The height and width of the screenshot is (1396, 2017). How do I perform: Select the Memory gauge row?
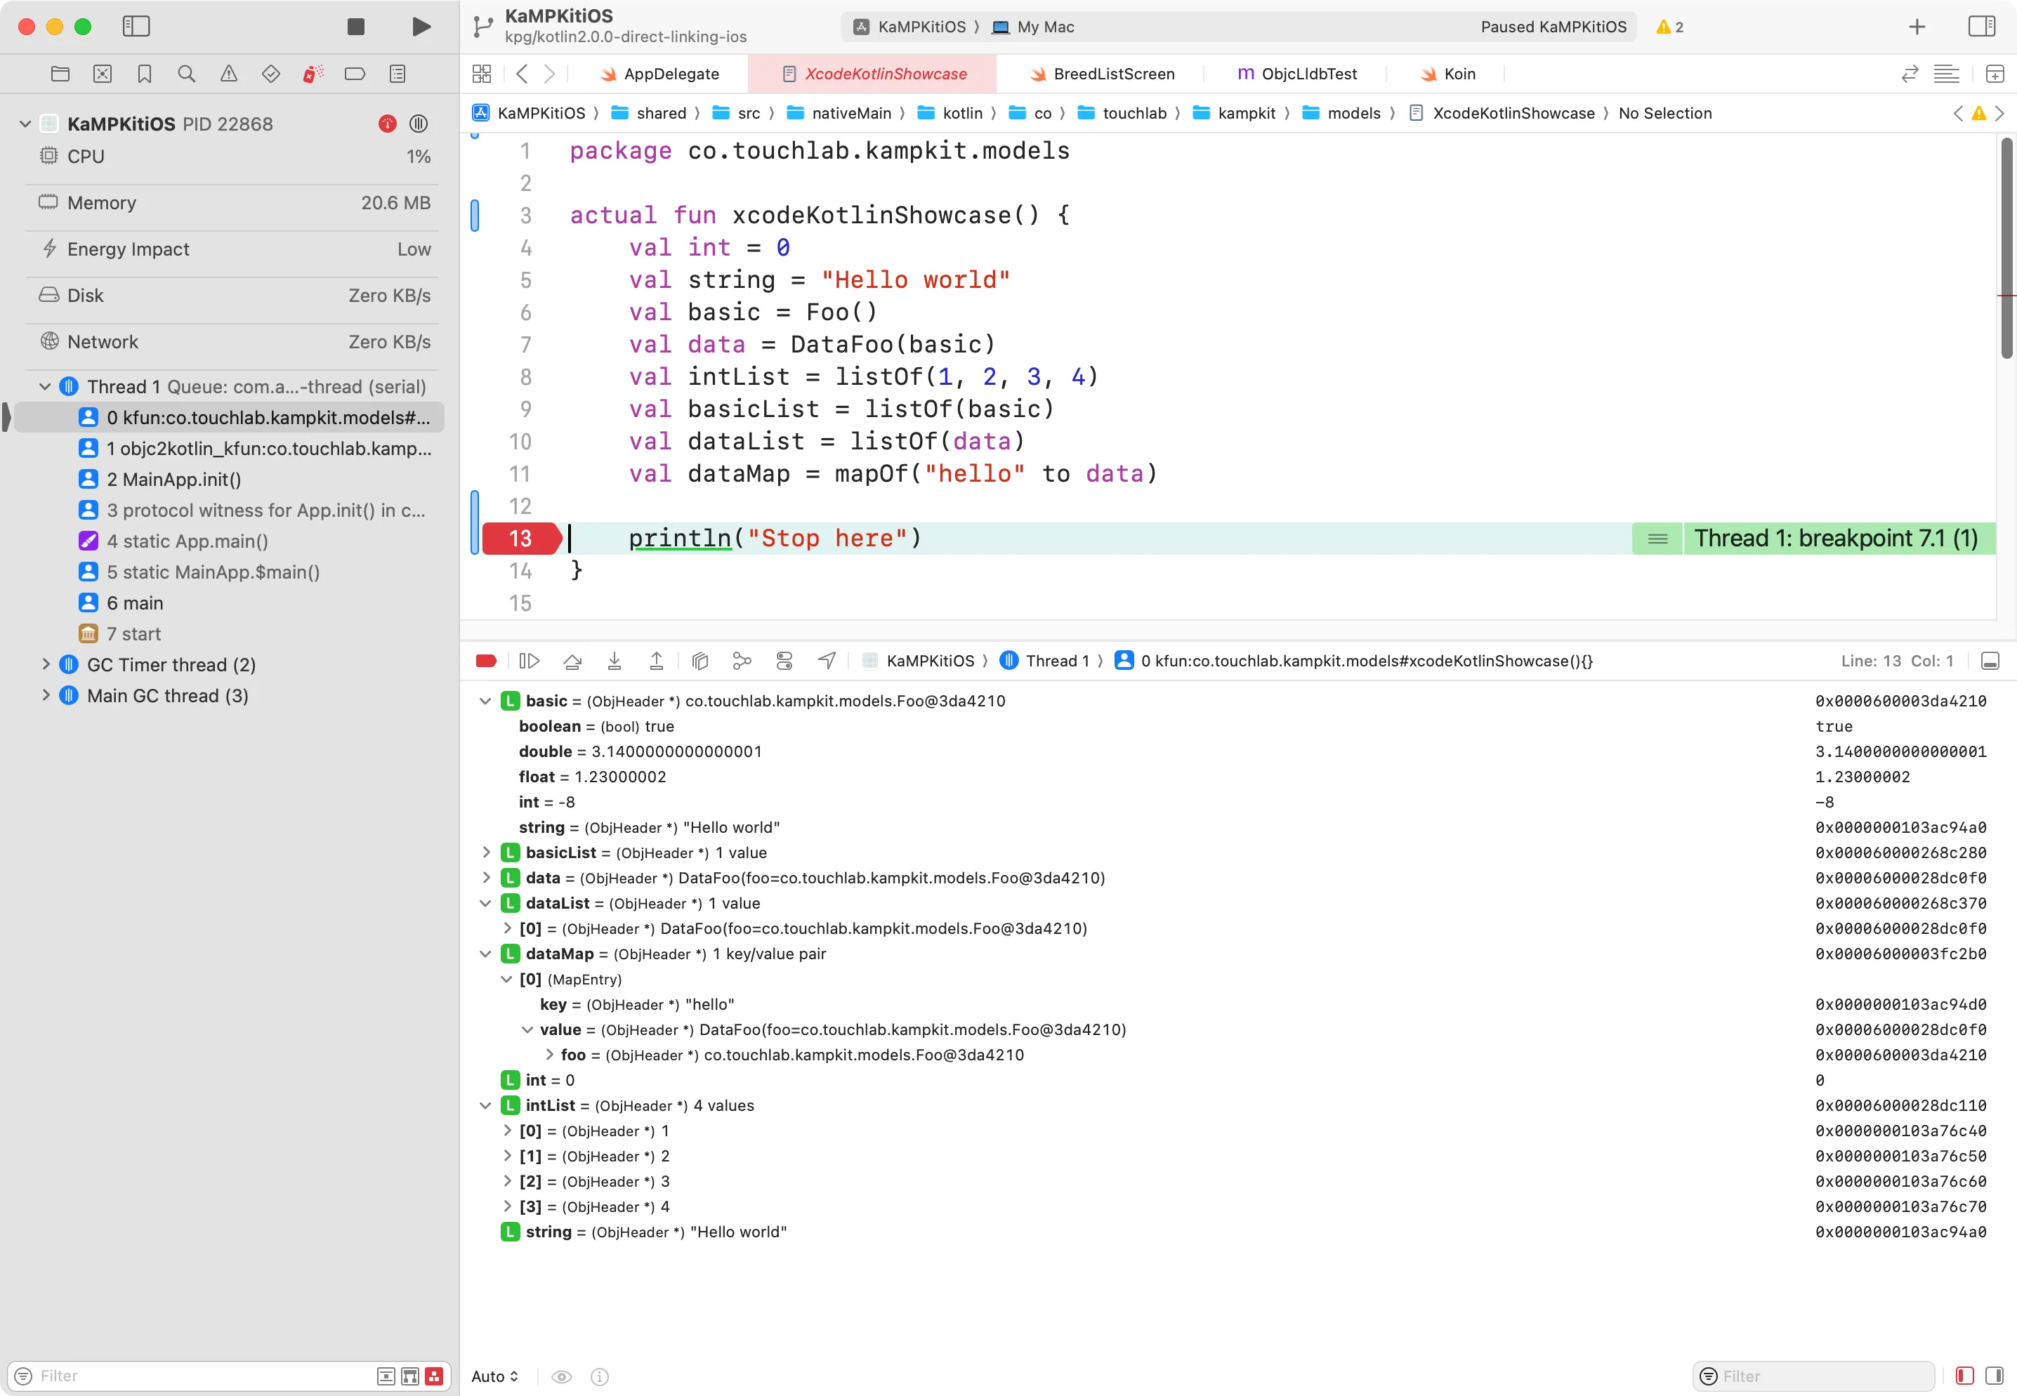click(x=234, y=202)
